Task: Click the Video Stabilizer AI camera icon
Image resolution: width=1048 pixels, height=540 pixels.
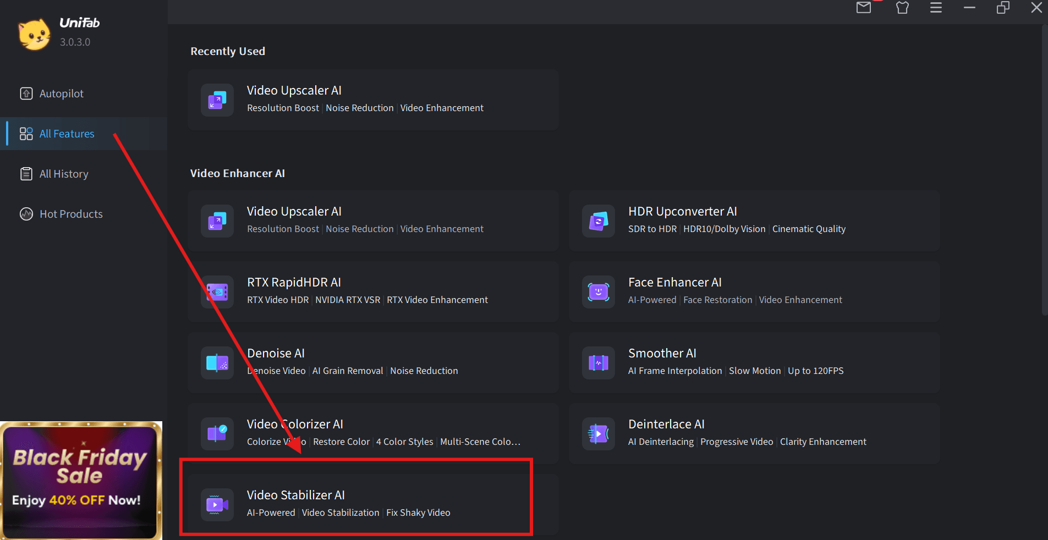Action: (217, 504)
